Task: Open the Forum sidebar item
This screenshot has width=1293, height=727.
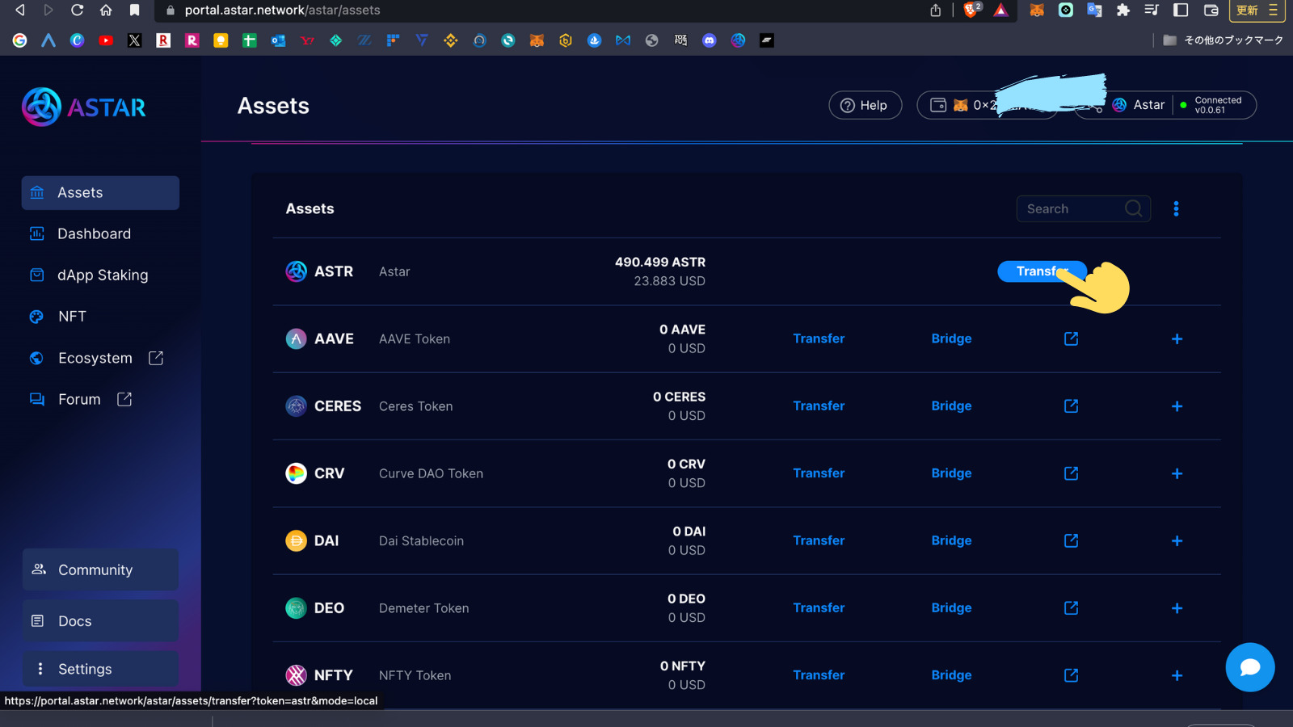Action: click(x=79, y=398)
